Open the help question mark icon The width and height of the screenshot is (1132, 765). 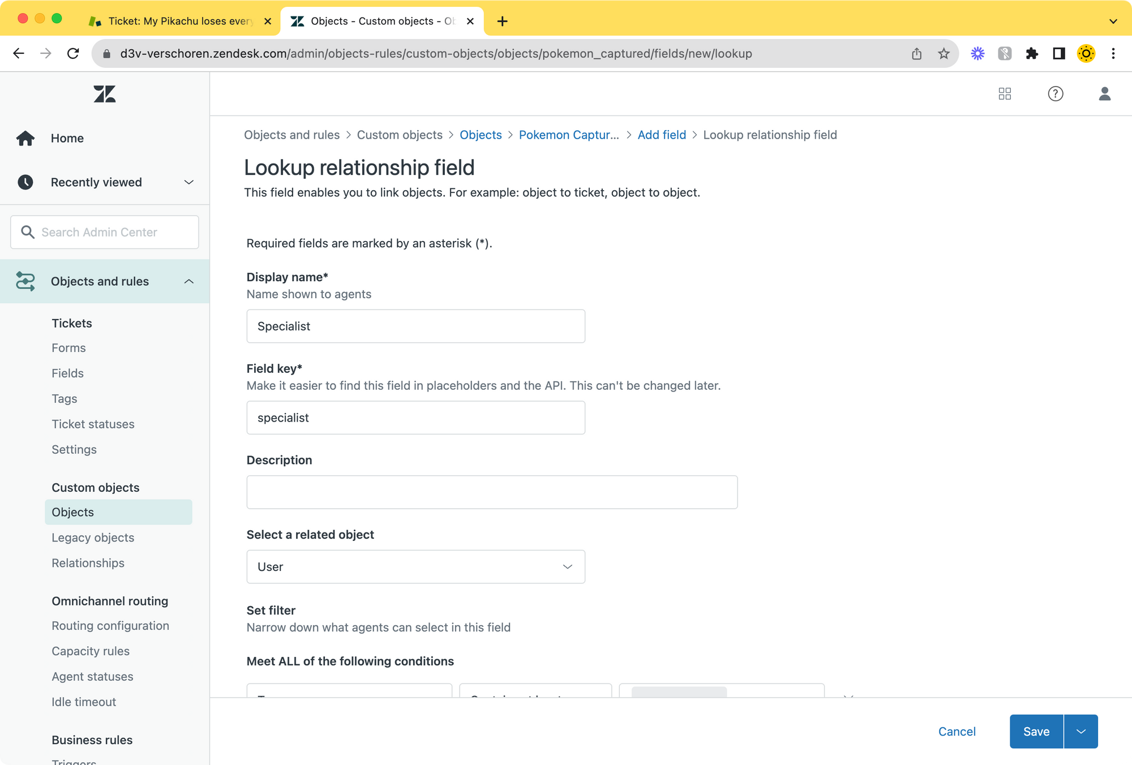point(1055,94)
